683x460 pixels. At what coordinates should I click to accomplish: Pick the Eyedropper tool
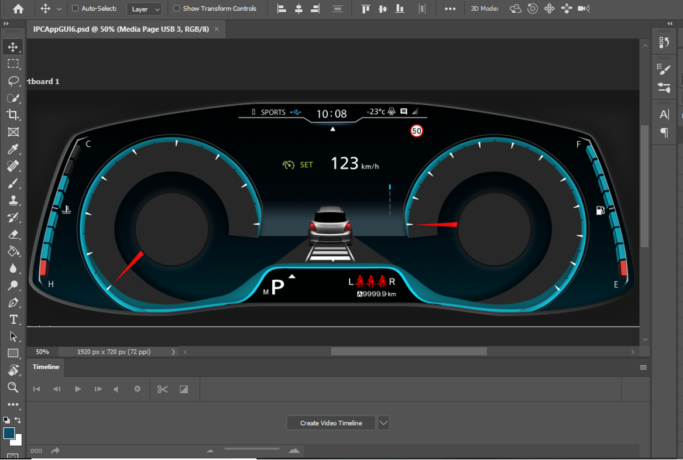coord(13,149)
